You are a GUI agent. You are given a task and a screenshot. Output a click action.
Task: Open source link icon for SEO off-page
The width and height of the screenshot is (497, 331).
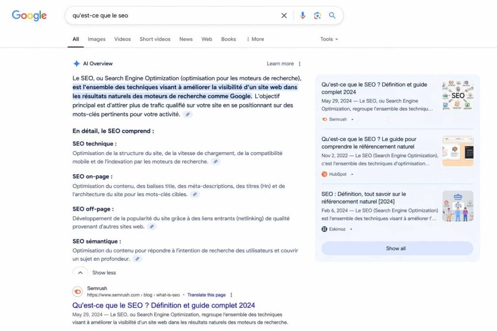click(152, 227)
